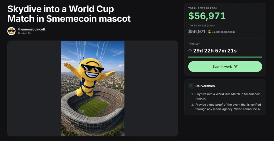
Task: Open the thememecoincult username link
Action: tap(32, 29)
